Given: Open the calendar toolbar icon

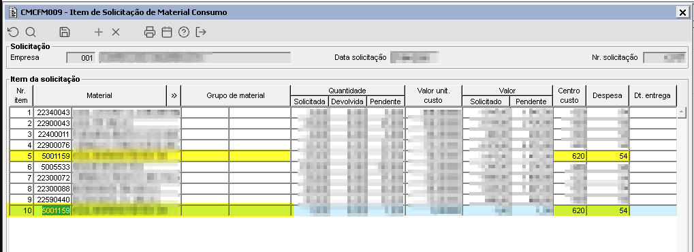Looking at the screenshot, I should coord(167,32).
